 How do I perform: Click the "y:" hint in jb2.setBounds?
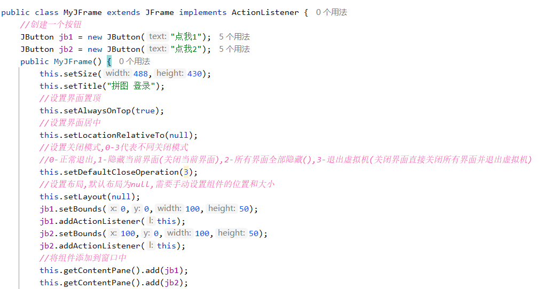[x=146, y=233]
